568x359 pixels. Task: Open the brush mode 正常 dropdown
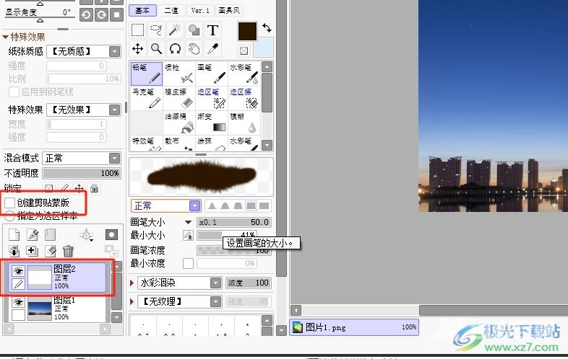[194, 206]
